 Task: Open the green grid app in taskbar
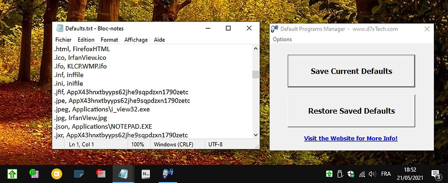click(34, 173)
